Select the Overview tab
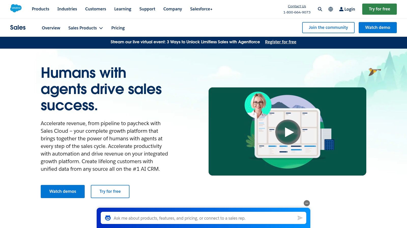 click(x=51, y=28)
